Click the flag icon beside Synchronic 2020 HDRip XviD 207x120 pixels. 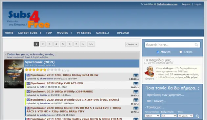pyautogui.click(x=28, y=83)
